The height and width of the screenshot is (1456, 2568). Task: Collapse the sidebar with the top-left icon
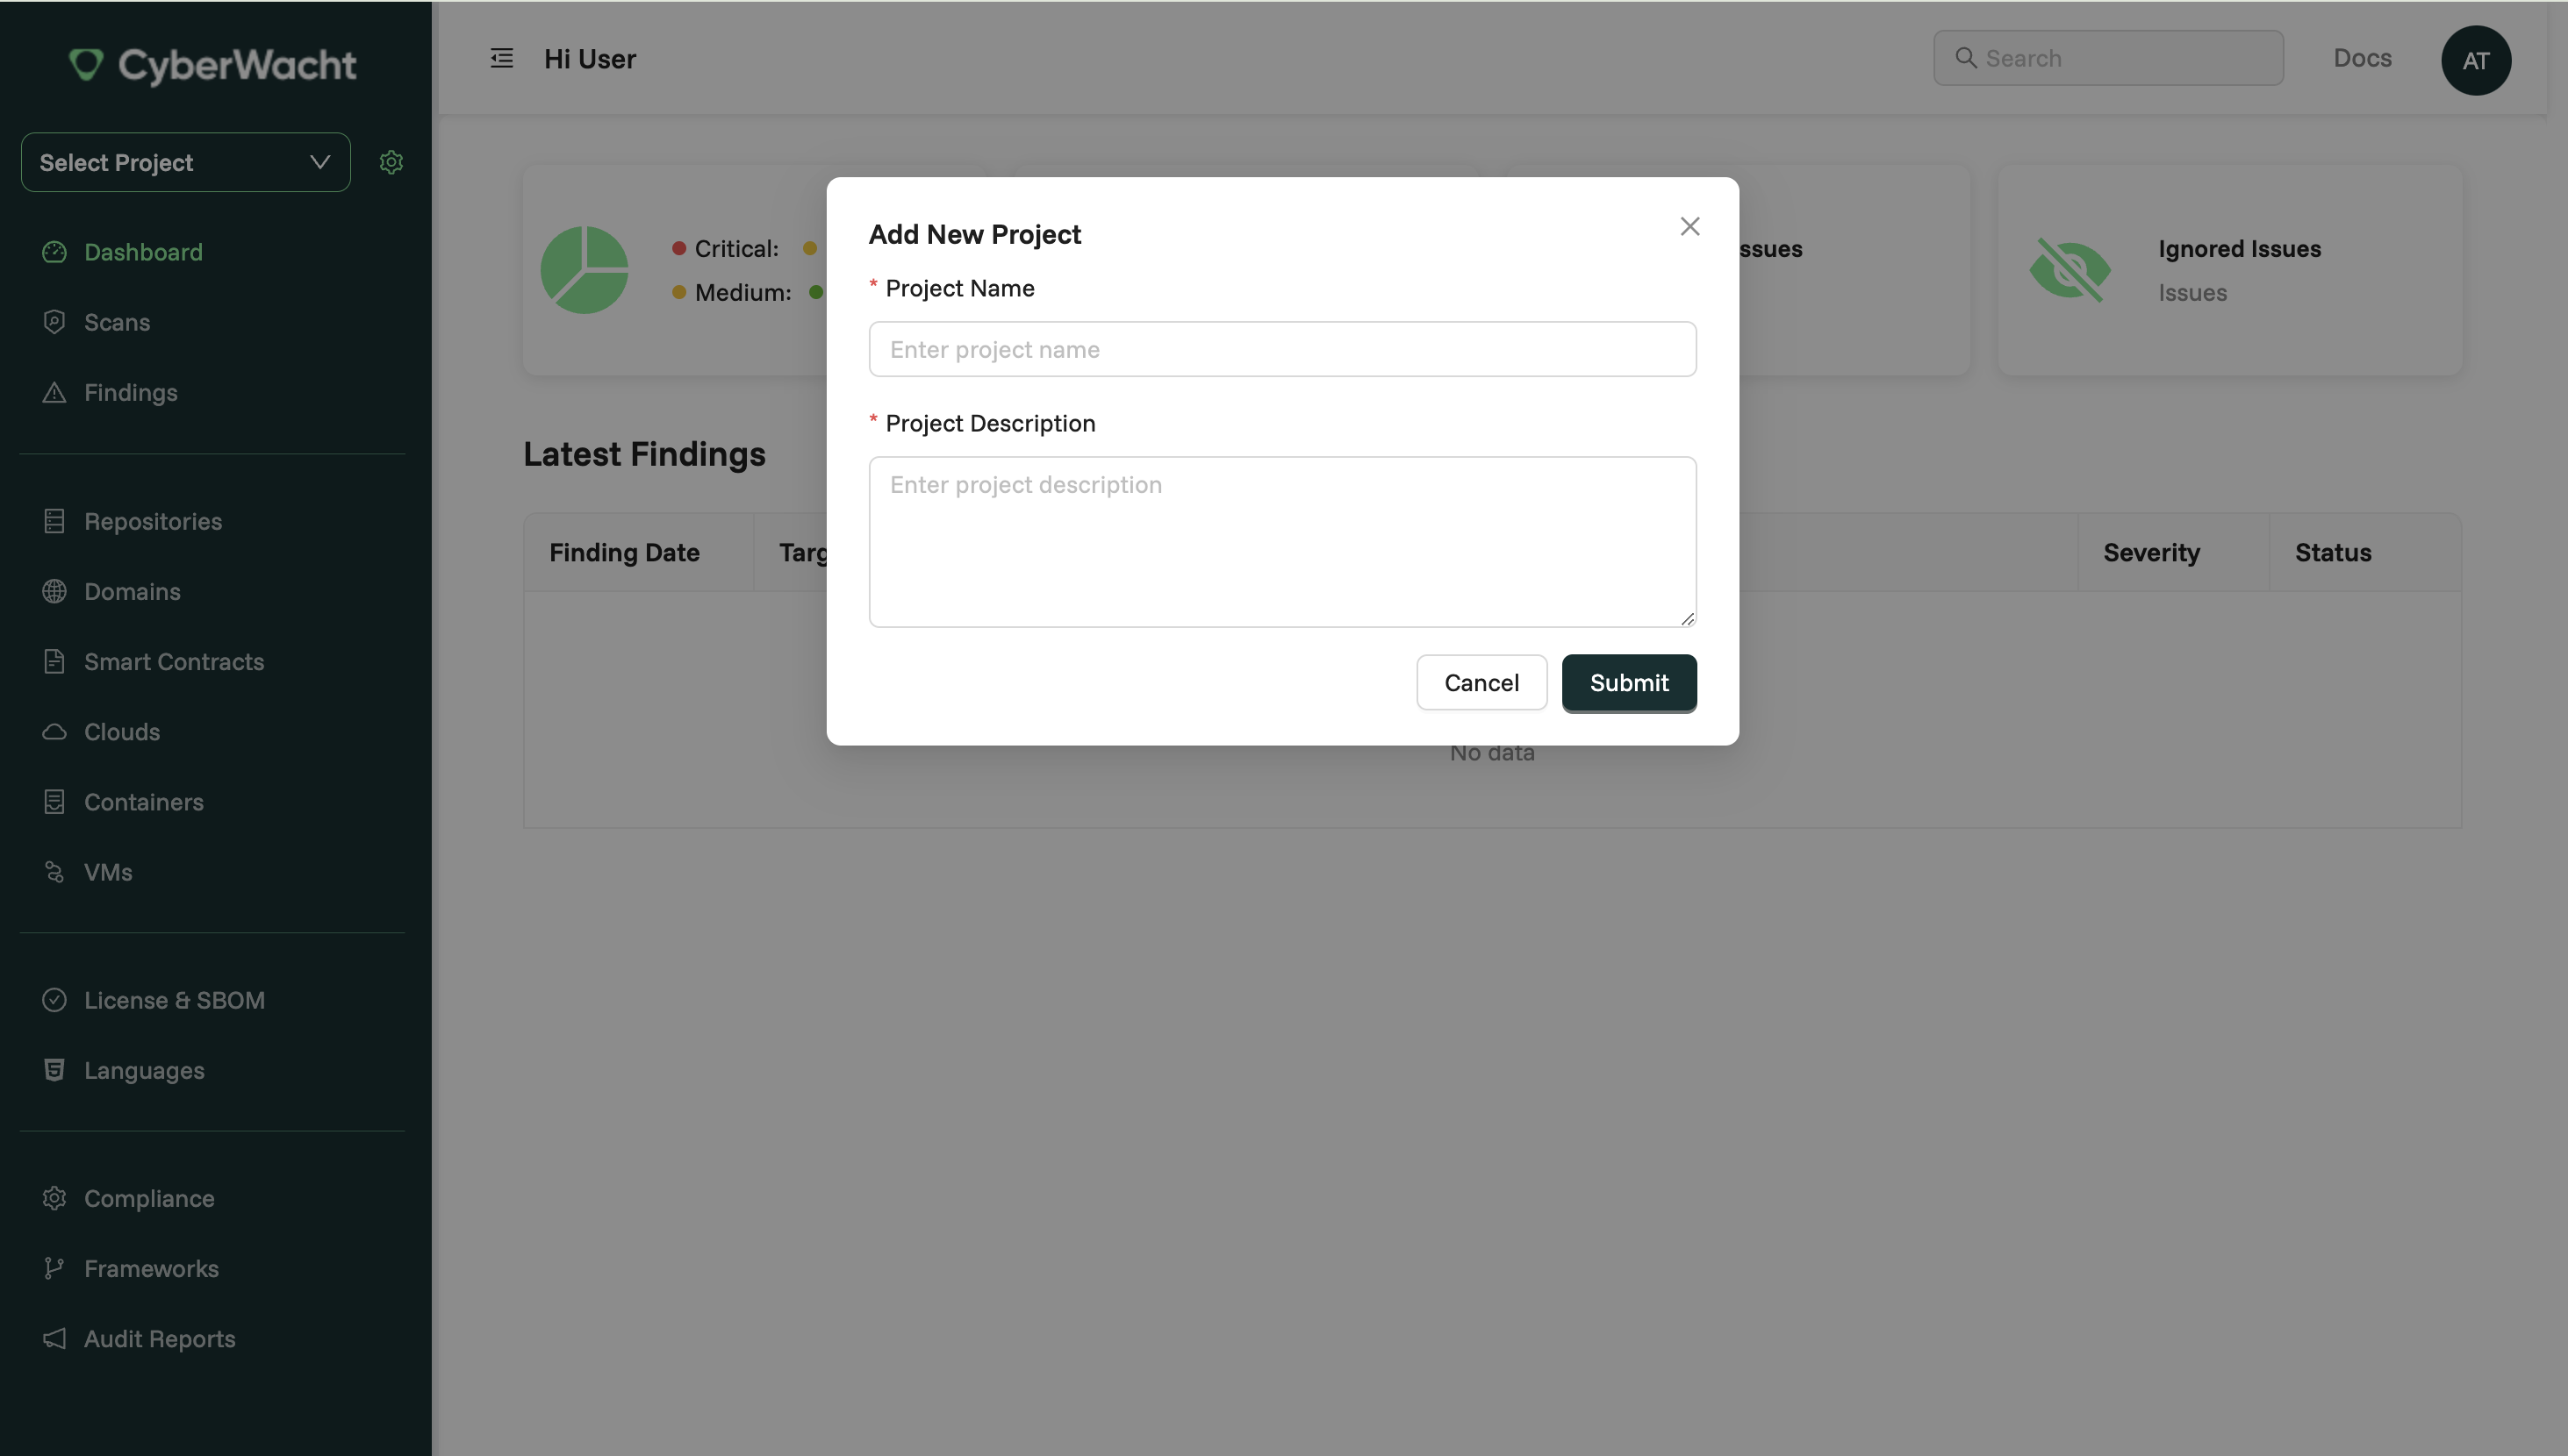click(501, 58)
